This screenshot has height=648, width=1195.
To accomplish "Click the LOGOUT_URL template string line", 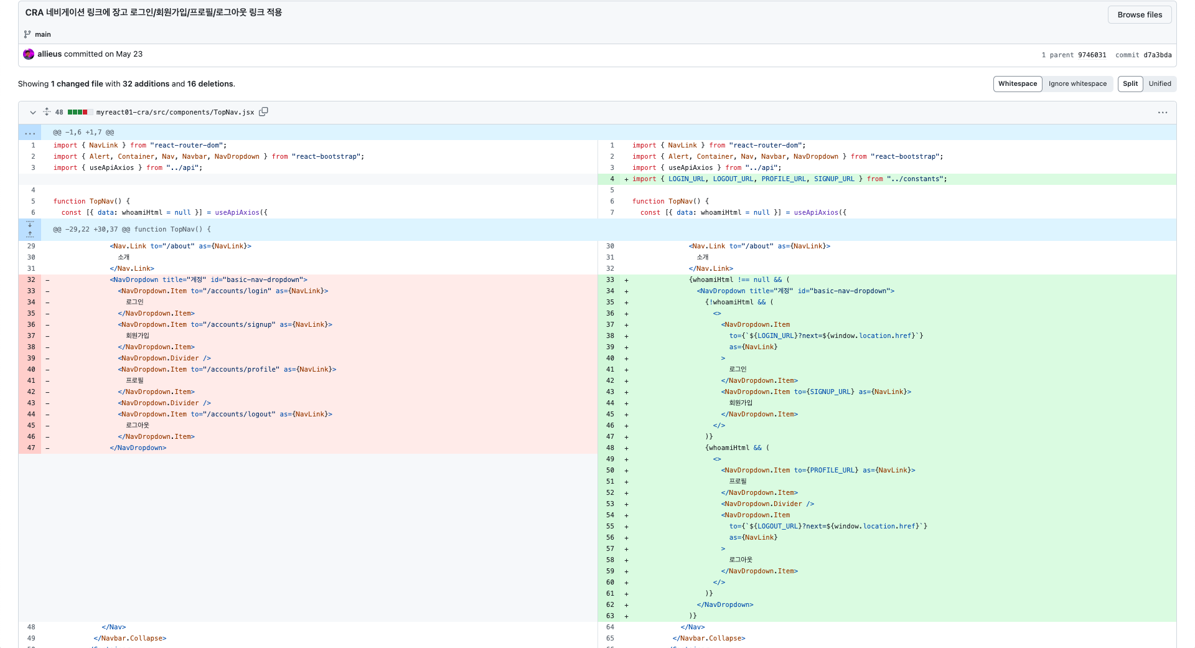I will [x=828, y=527].
